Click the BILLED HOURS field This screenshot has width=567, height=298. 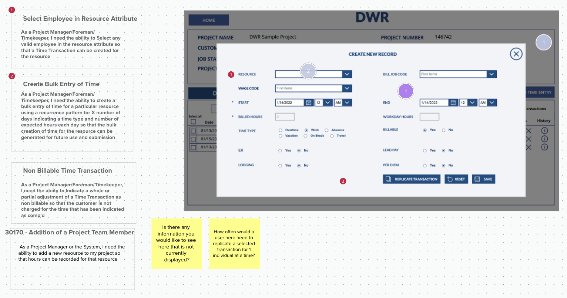[285, 117]
